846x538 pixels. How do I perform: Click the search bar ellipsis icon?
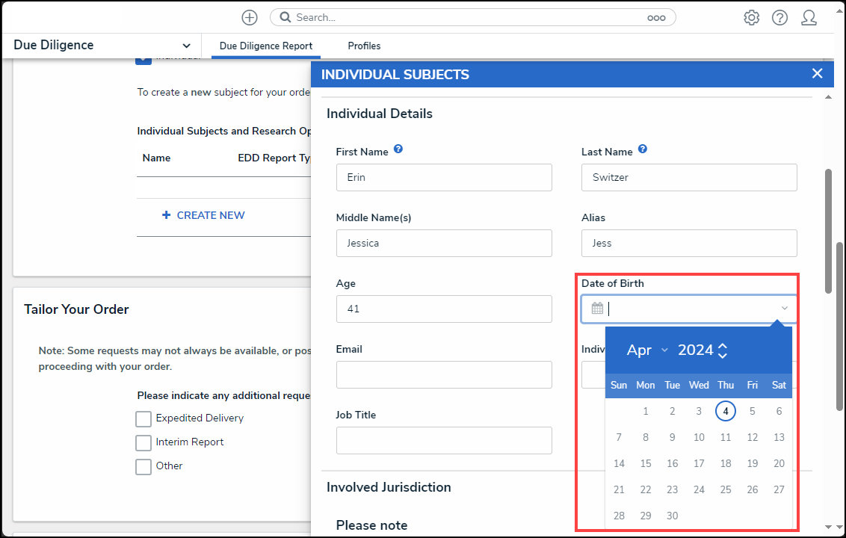pos(656,18)
